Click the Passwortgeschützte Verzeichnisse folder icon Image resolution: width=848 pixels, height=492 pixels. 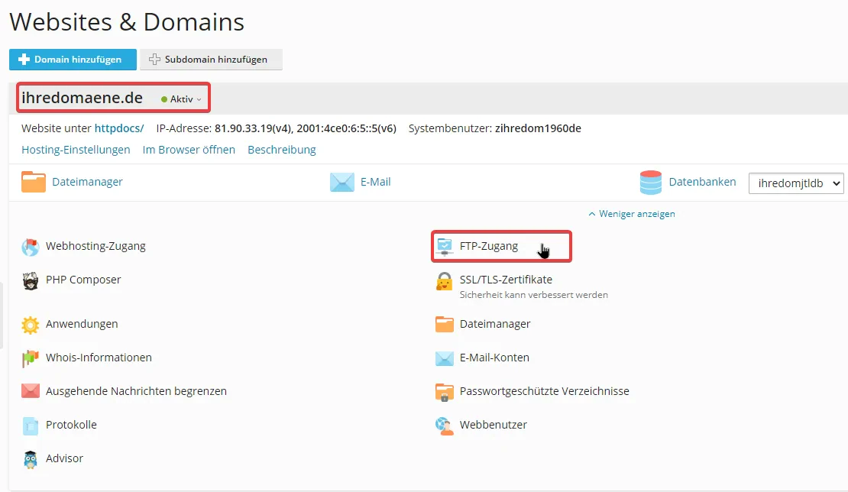click(x=445, y=392)
